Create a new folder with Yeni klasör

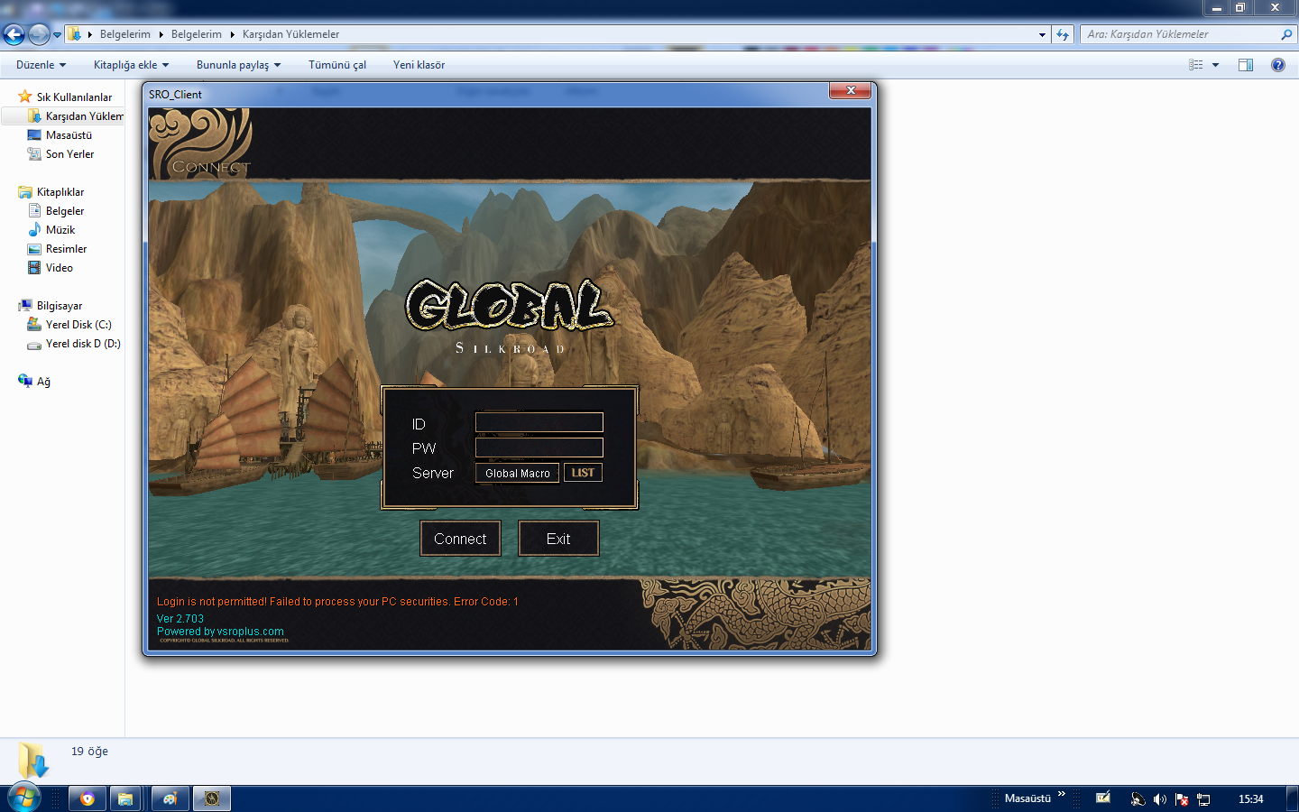click(x=419, y=65)
